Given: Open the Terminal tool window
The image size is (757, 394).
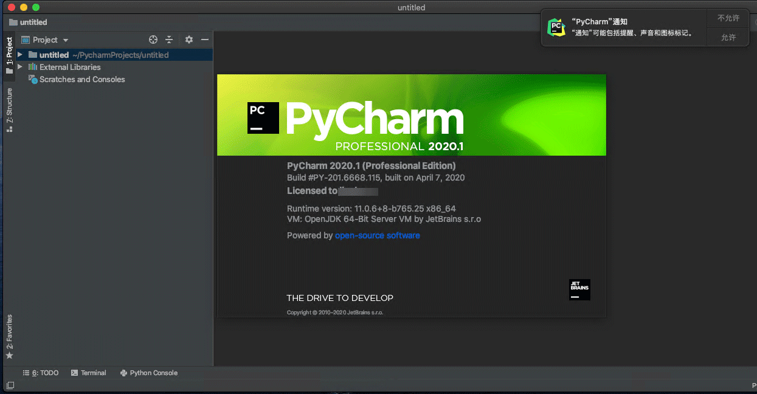Looking at the screenshot, I should (89, 373).
